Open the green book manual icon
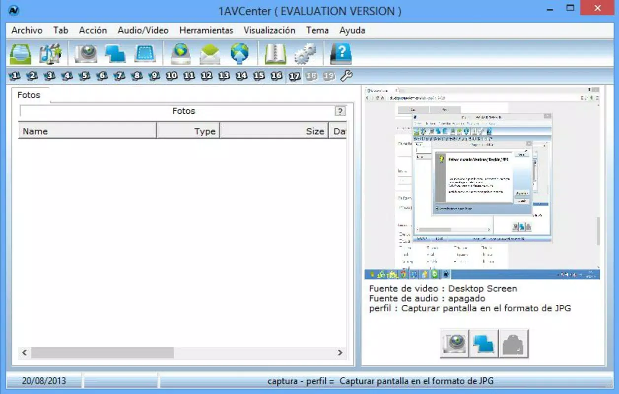619x394 pixels. click(x=275, y=54)
